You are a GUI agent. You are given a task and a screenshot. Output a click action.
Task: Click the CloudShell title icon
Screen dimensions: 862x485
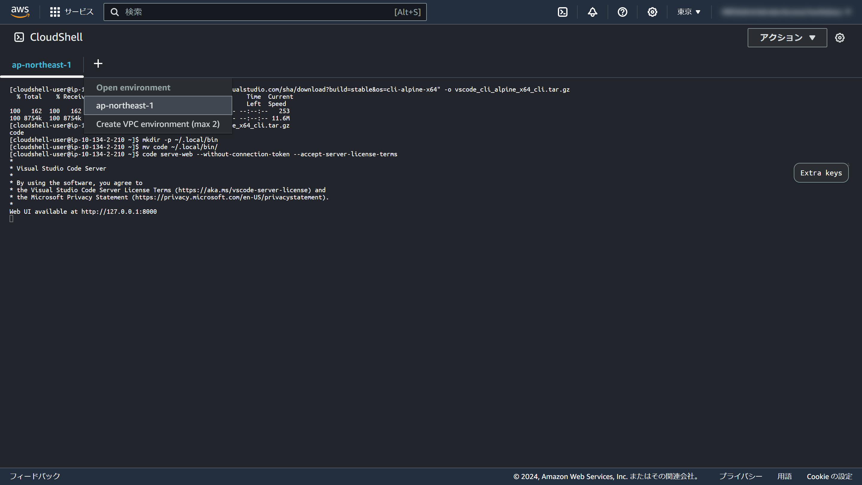(19, 37)
